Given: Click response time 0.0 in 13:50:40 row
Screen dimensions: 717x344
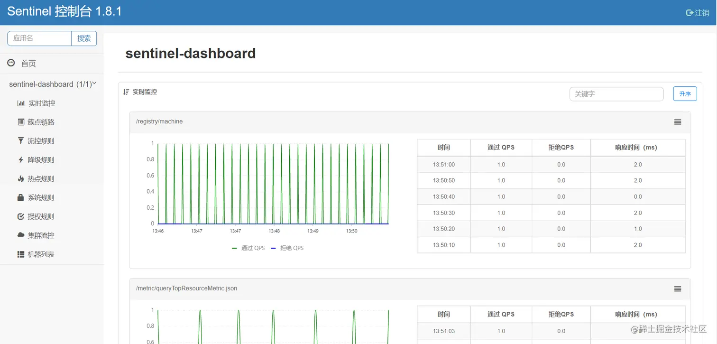Looking at the screenshot, I should (x=638, y=196).
